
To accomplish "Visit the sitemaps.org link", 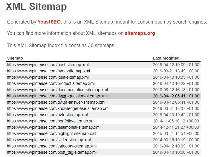I will (140, 33).
